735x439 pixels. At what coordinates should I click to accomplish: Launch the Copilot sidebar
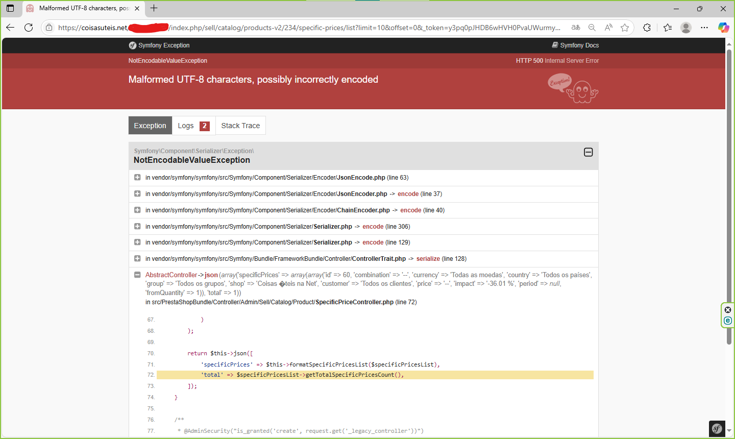tap(723, 28)
